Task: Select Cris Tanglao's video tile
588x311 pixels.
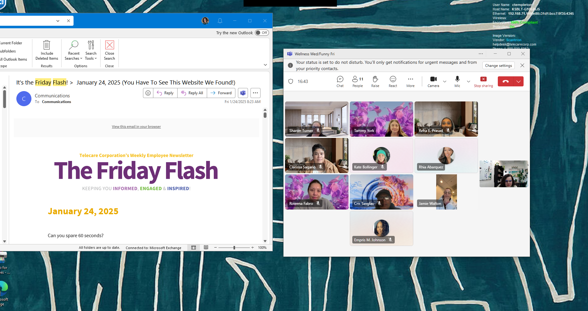Action: (x=382, y=192)
